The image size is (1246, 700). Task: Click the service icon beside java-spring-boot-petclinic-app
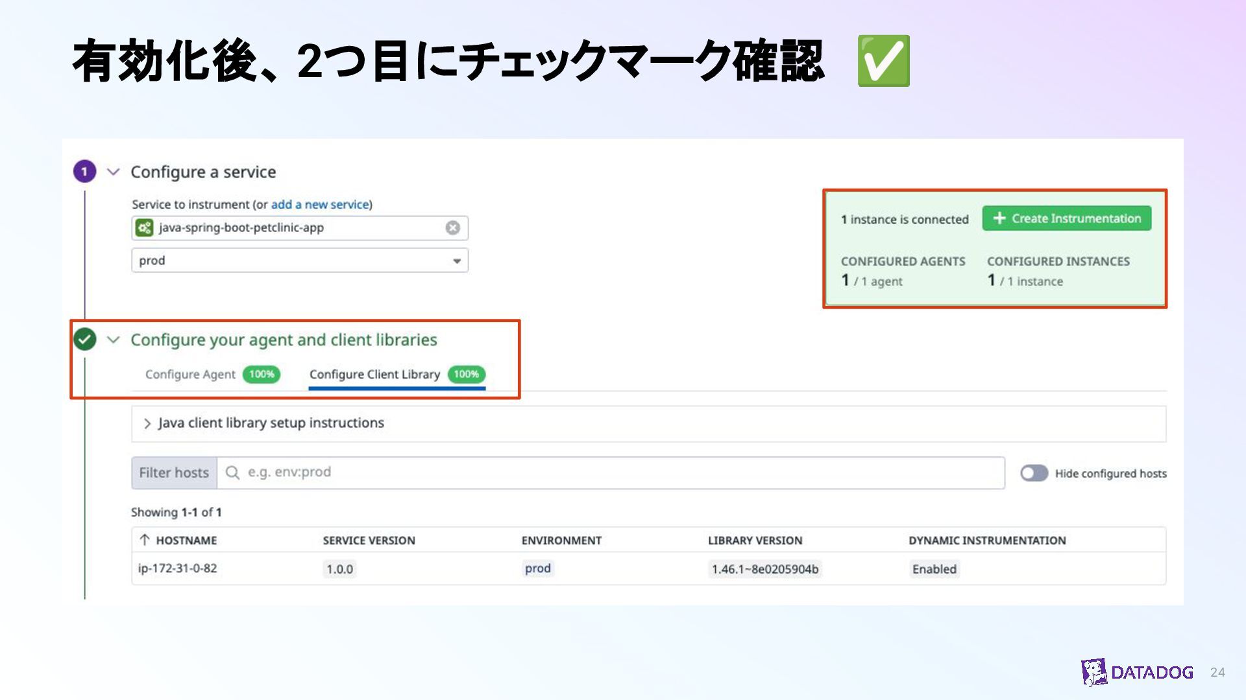(x=144, y=227)
